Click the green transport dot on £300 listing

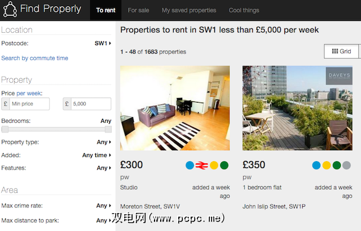(x=224, y=165)
